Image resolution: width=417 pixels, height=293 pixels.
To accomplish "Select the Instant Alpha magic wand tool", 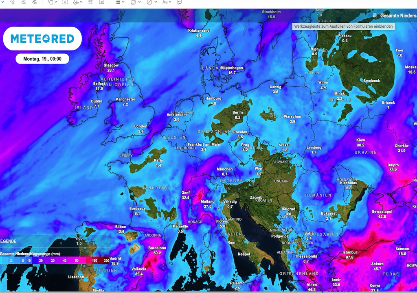I will point(13,2).
